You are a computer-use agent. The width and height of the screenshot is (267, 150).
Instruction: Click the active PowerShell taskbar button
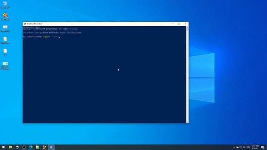51,147
